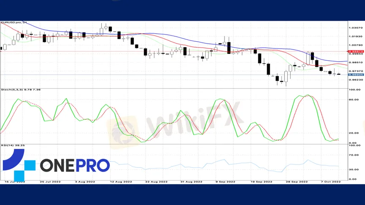The image size is (365, 205).
Task: Click the blue 0.96905 current price tag
Action: click(355, 75)
